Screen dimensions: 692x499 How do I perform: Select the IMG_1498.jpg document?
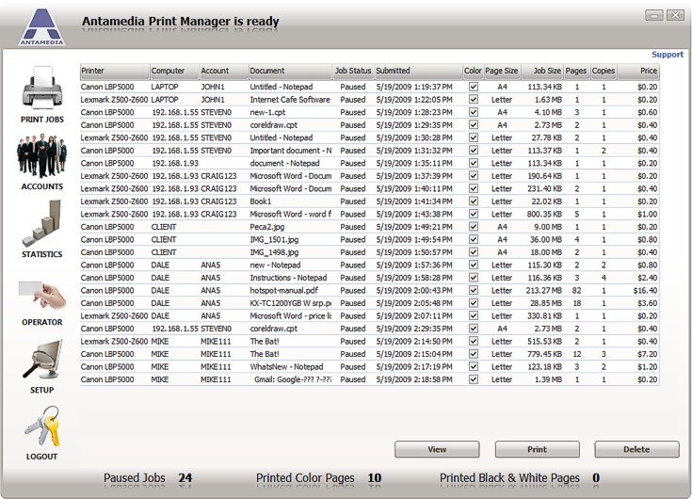tap(274, 252)
